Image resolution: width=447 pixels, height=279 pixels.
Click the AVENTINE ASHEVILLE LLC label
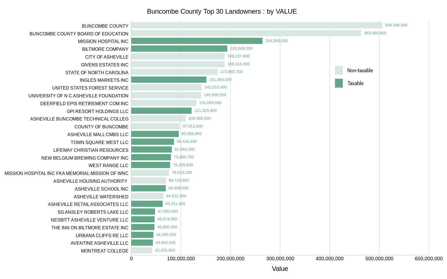tap(99, 243)
